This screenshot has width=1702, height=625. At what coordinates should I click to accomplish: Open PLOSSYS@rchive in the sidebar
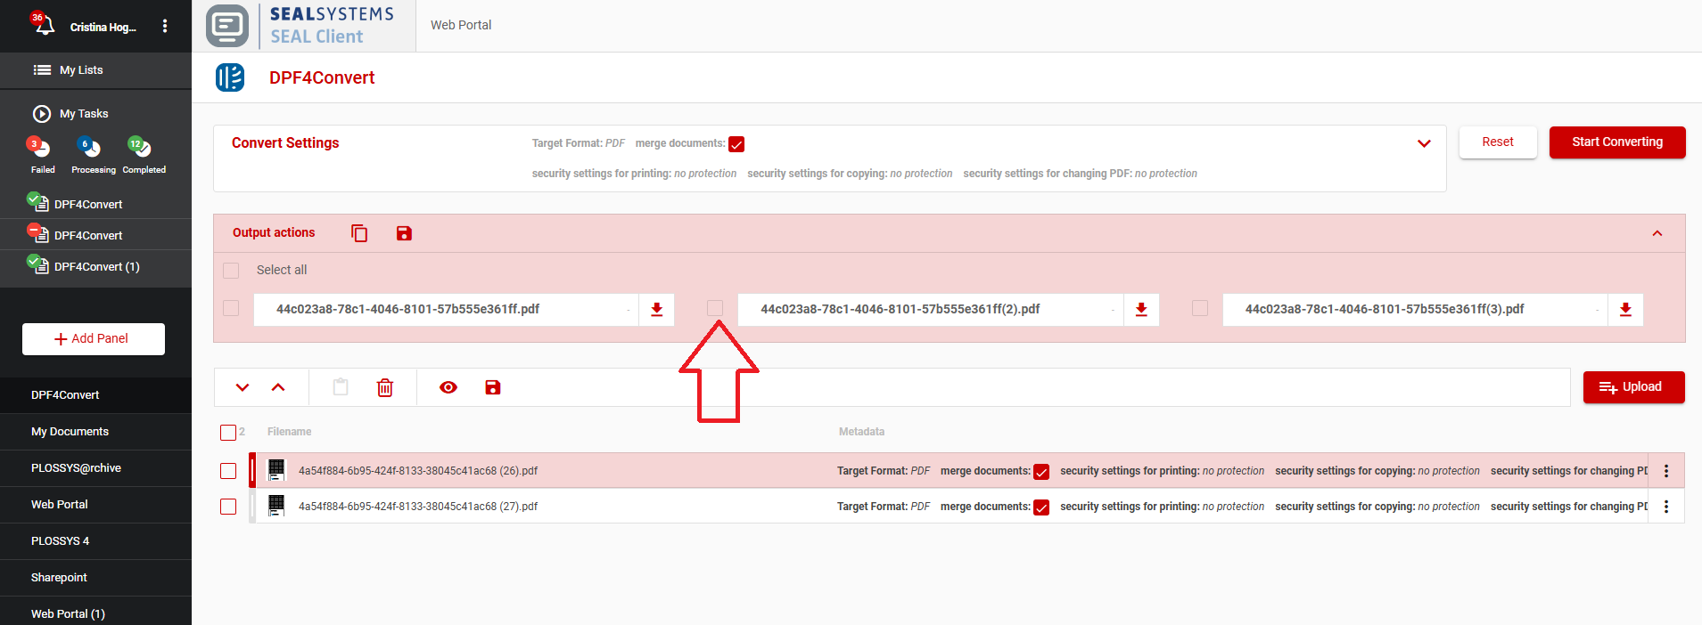(76, 468)
